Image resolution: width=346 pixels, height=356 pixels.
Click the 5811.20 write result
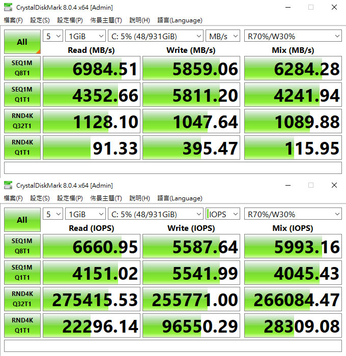click(x=191, y=95)
